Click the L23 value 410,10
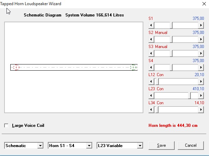 (198, 89)
